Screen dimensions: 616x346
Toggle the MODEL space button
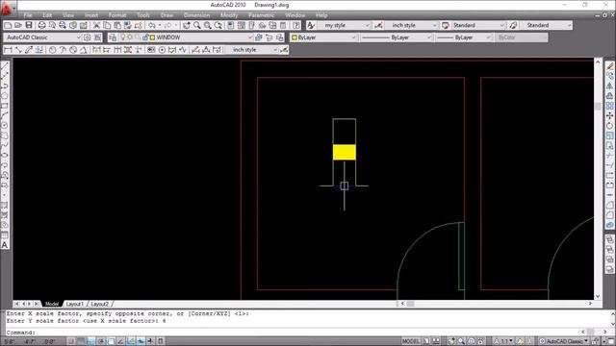pyautogui.click(x=411, y=341)
